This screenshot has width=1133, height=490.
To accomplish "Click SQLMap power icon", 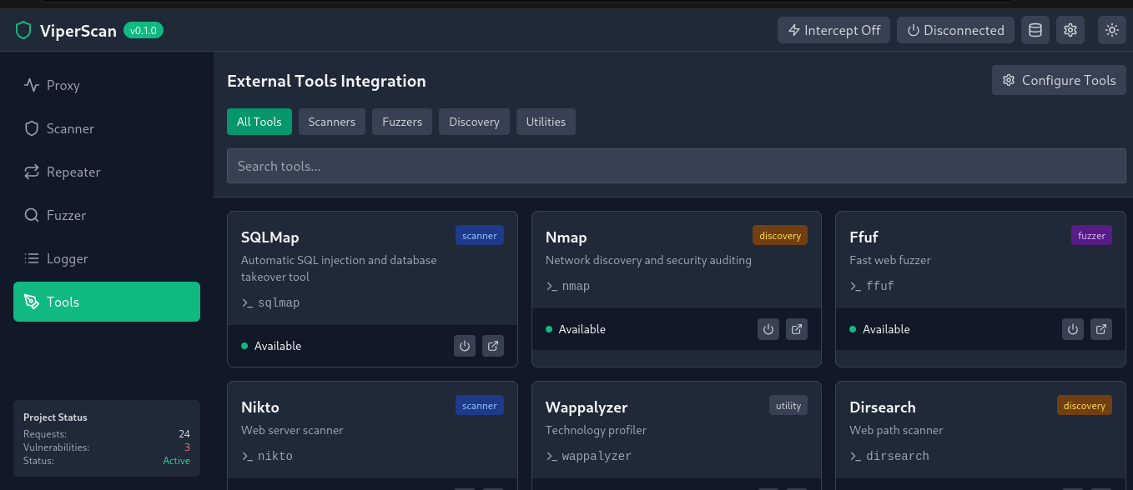I will 465,346.
